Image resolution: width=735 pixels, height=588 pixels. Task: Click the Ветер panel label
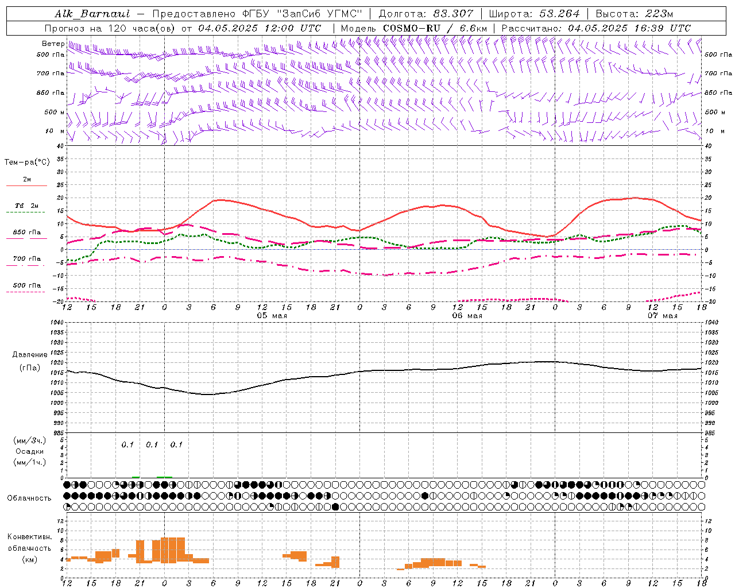click(53, 44)
